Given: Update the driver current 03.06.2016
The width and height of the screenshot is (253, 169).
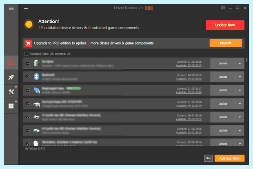Looking at the screenshot, I should click(223, 144).
